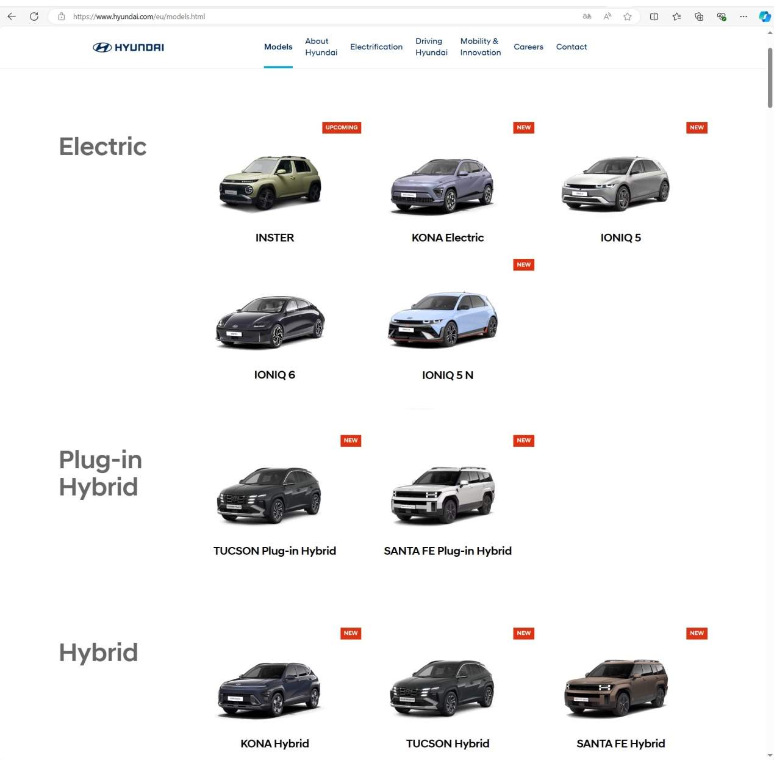Open the Collections icon
This screenshot has width=774, height=760.
(699, 16)
